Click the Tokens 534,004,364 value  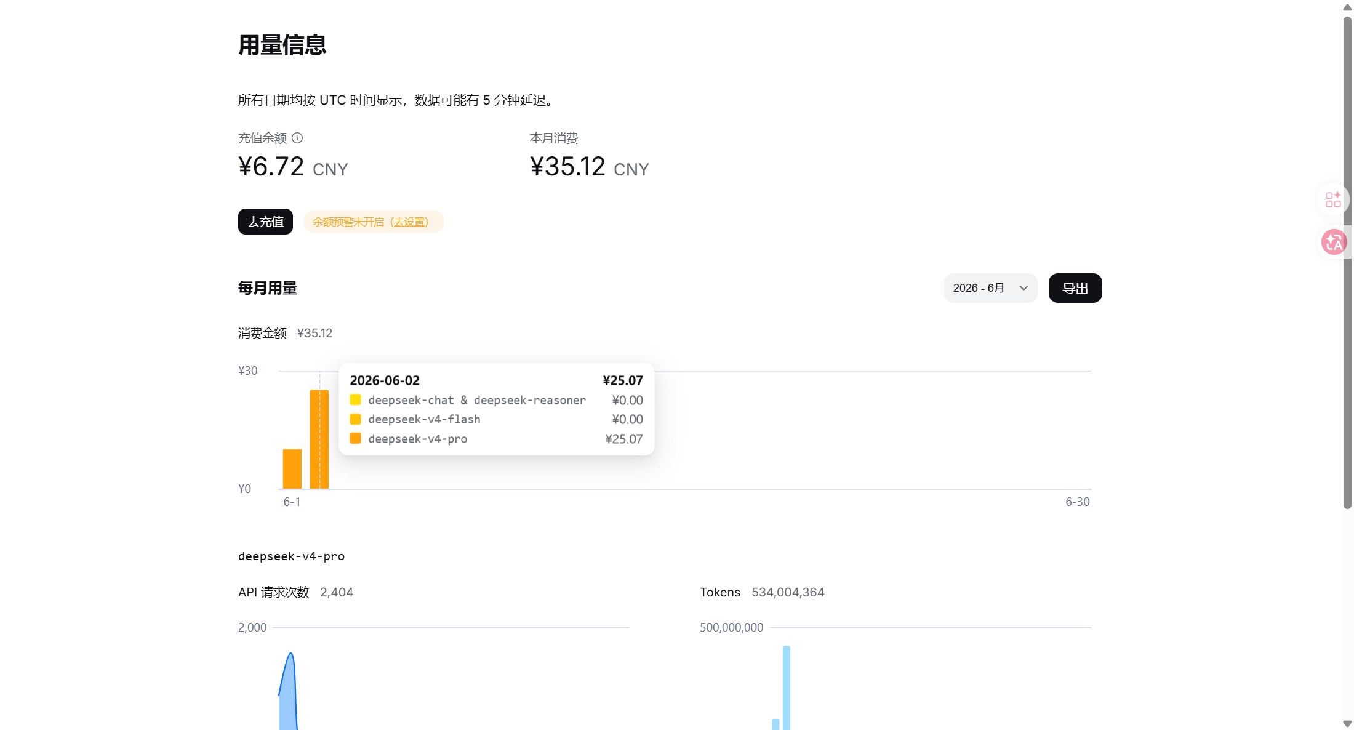coord(788,592)
